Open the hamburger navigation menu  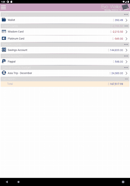(3, 7)
